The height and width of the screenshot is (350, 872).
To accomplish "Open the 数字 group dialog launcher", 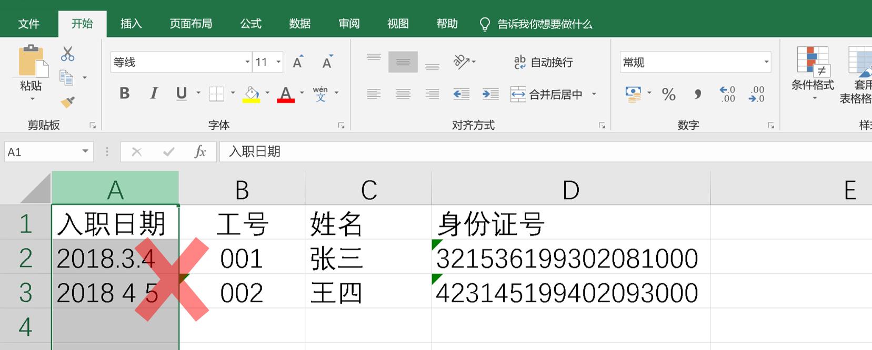I will (x=770, y=126).
